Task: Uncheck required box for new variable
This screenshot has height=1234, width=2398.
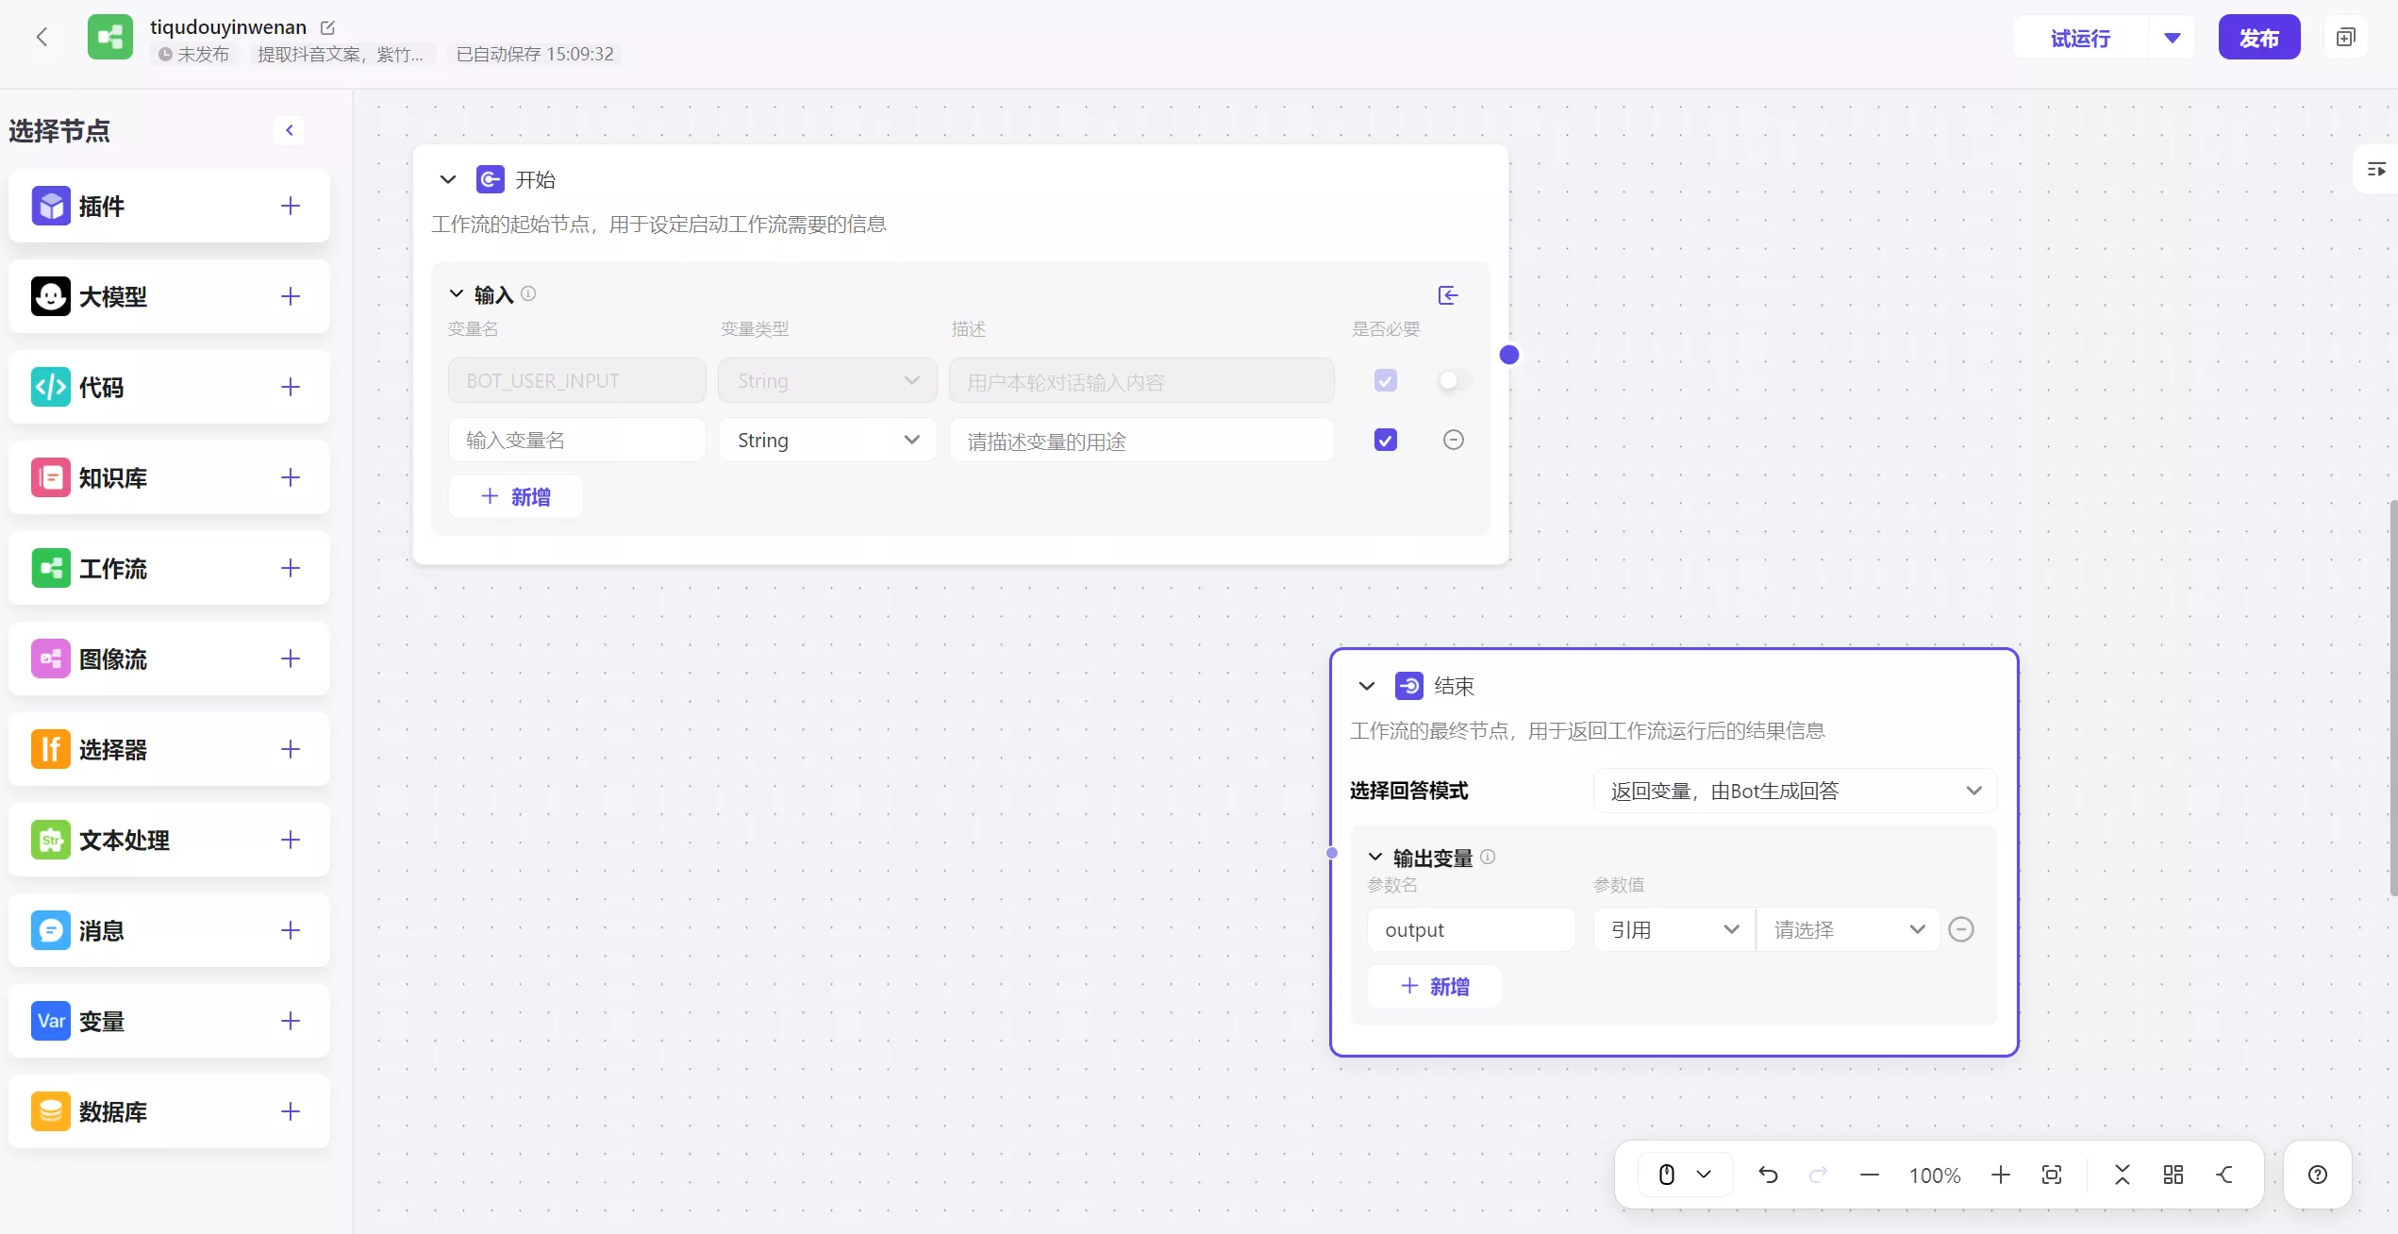Action: pyautogui.click(x=1386, y=440)
